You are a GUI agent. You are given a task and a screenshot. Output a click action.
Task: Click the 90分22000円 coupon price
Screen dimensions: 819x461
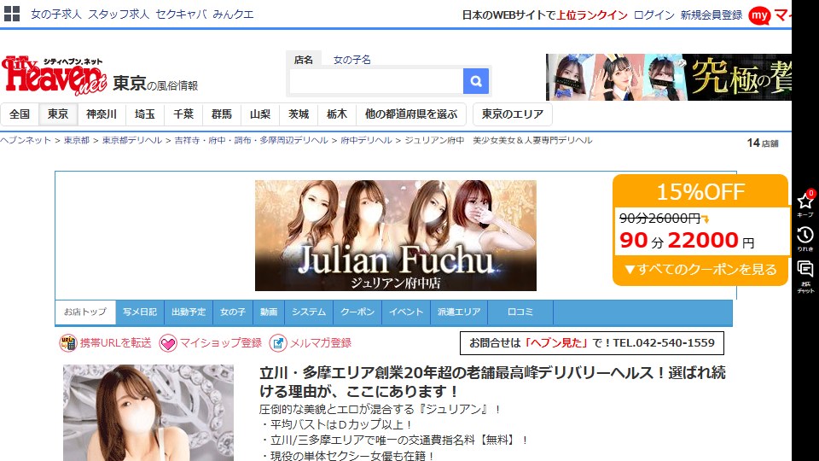687,241
